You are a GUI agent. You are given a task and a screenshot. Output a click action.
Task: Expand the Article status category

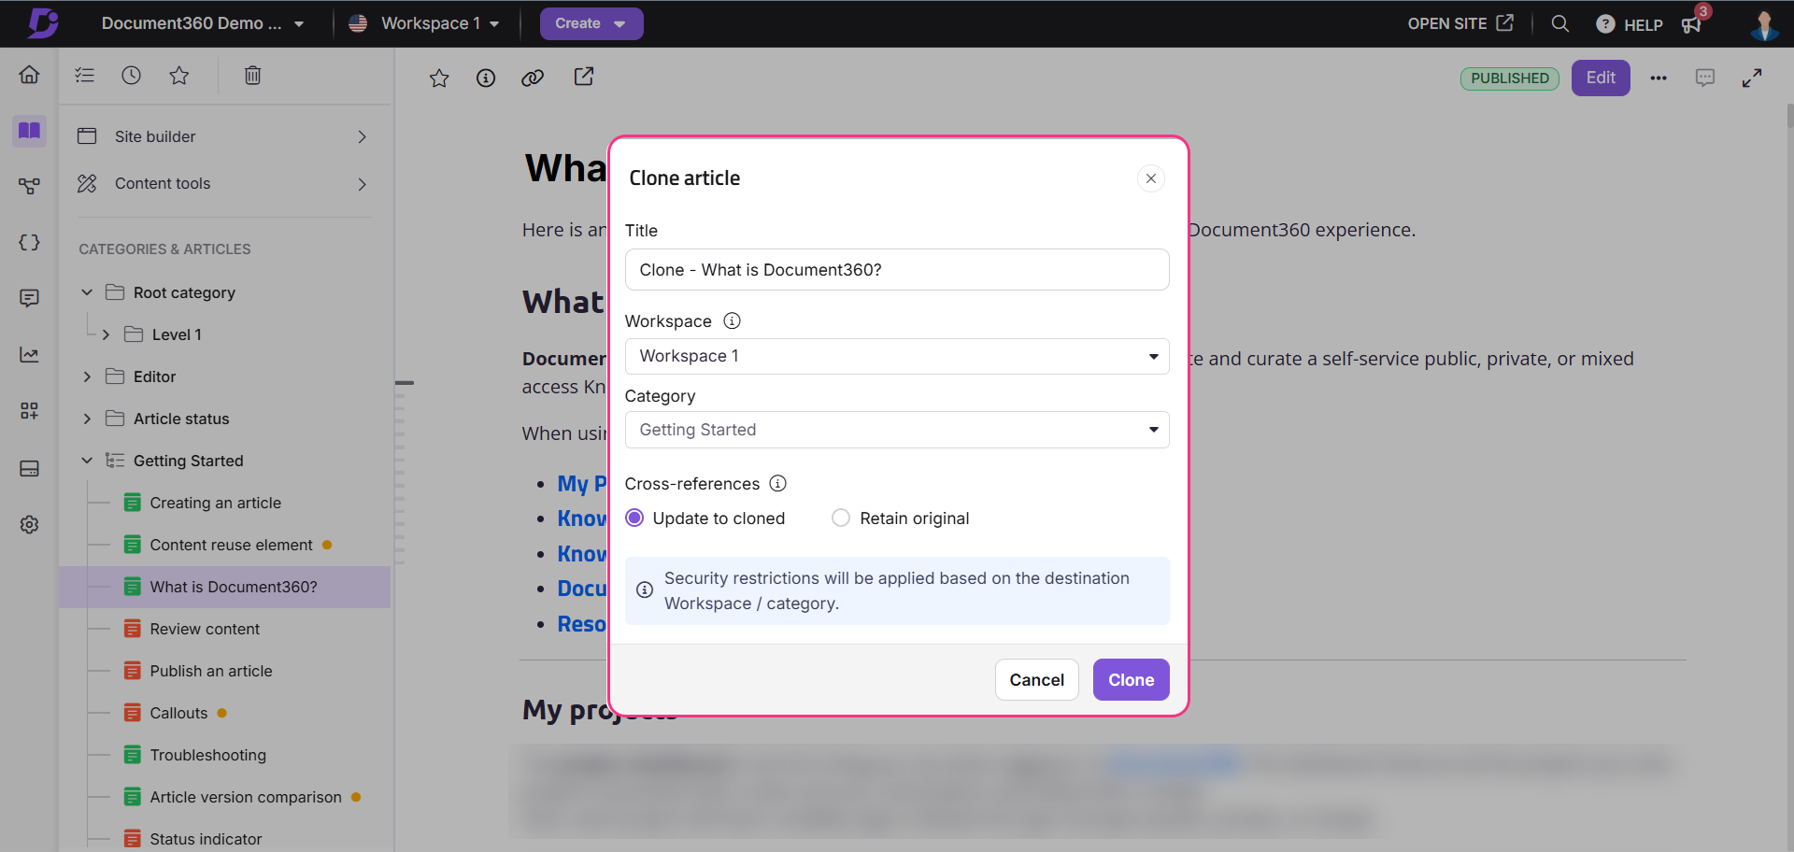(87, 419)
